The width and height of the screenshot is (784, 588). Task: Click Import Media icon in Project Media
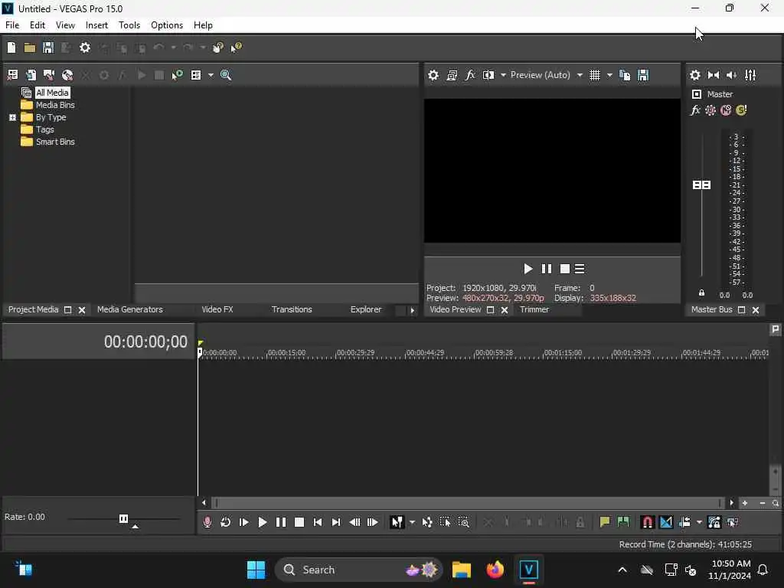[x=12, y=75]
